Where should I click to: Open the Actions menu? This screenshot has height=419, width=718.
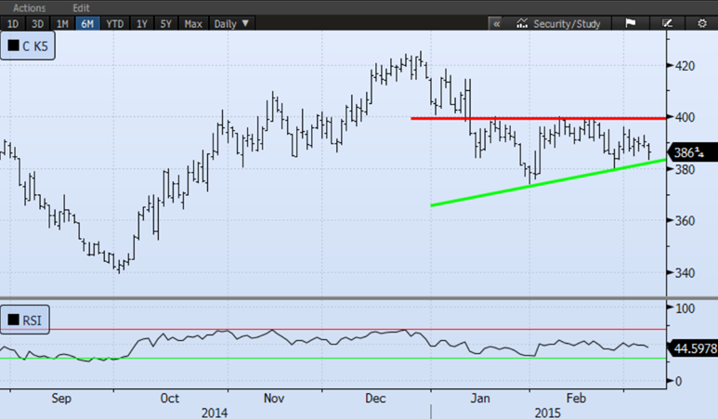[28, 7]
